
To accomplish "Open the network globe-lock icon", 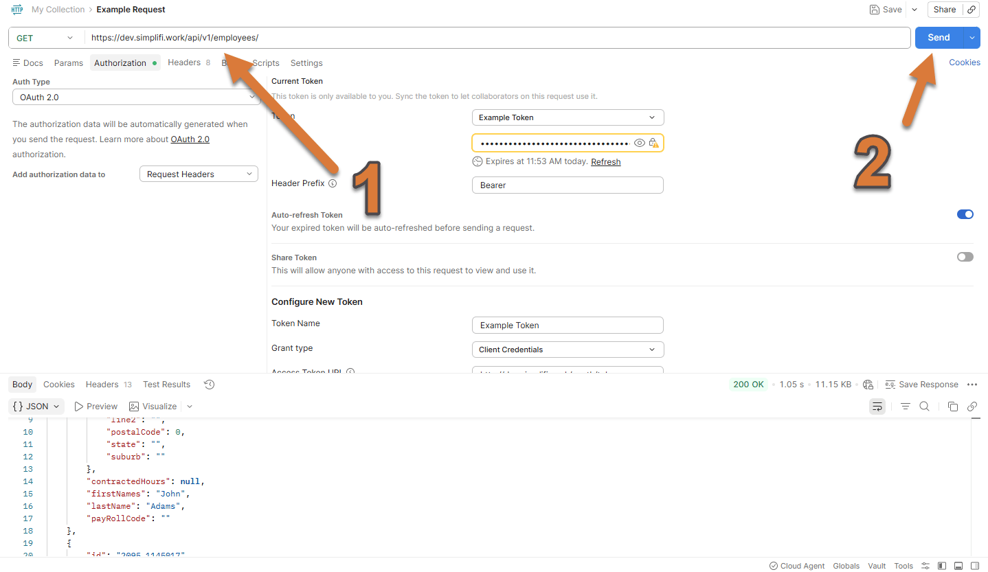I will click(868, 385).
